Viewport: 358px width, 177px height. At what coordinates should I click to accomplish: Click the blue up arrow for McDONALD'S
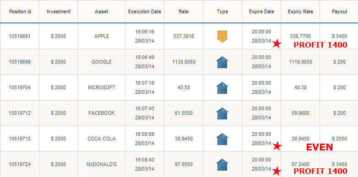click(222, 165)
